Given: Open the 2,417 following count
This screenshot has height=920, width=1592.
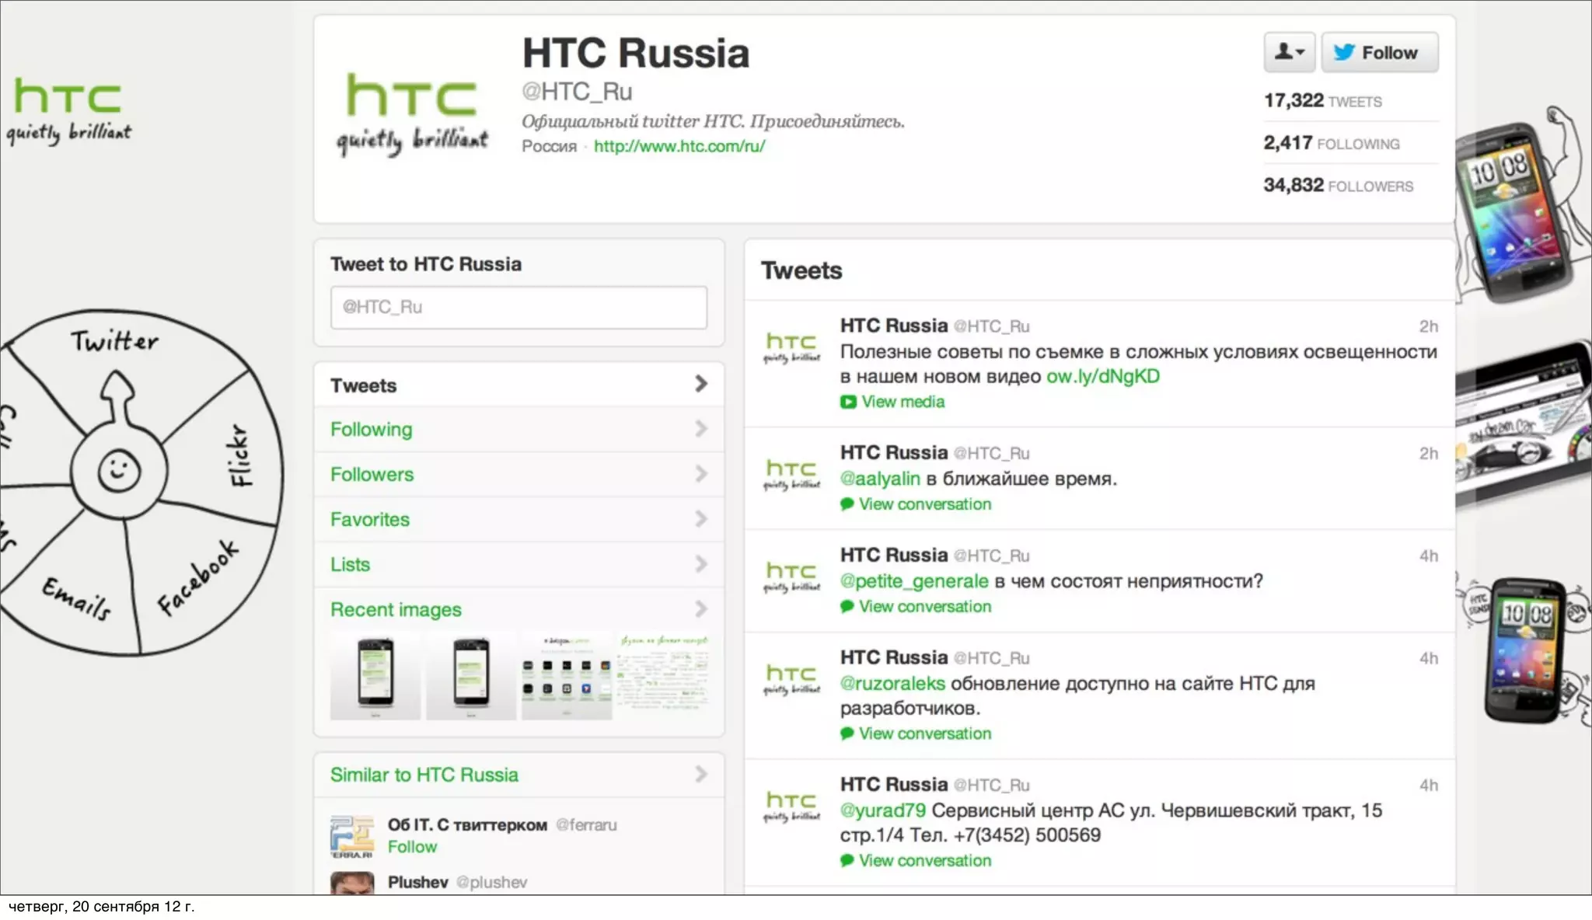Looking at the screenshot, I should pyautogui.click(x=1331, y=143).
